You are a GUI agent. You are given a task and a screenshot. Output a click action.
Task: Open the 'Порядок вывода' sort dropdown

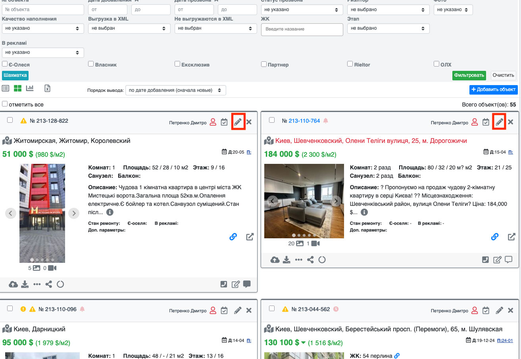[175, 90]
